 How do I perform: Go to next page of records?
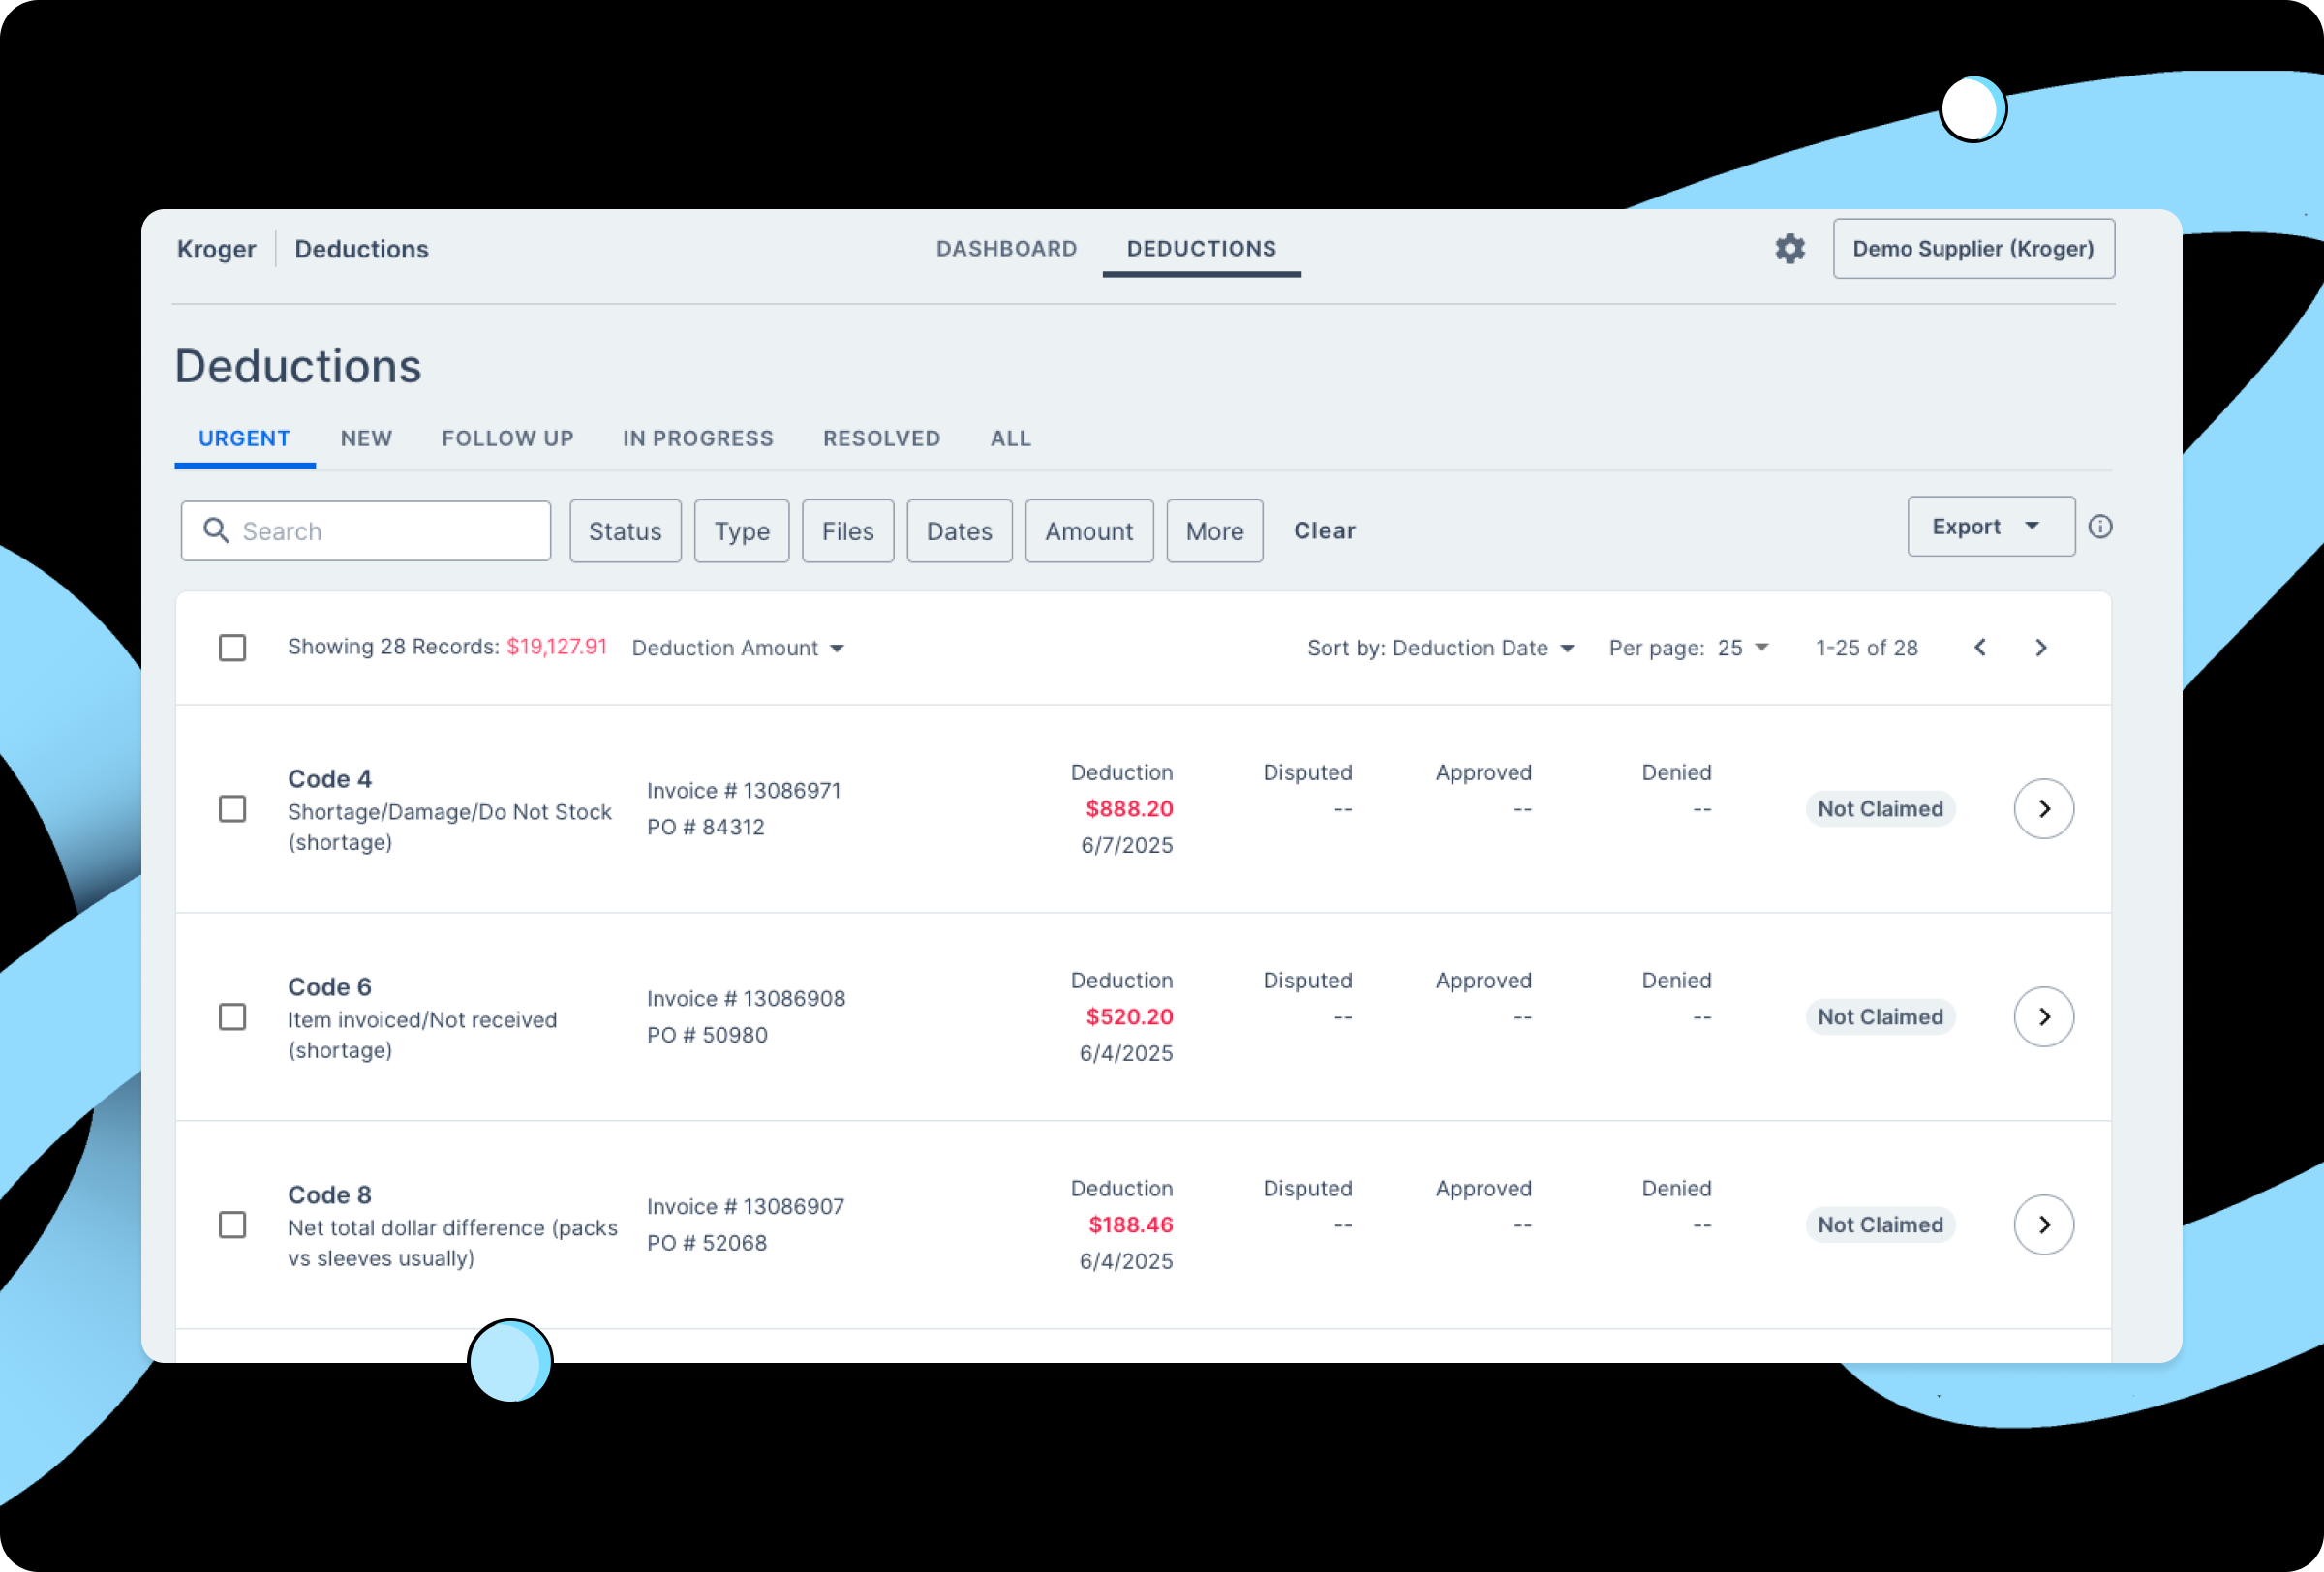pos(2040,648)
